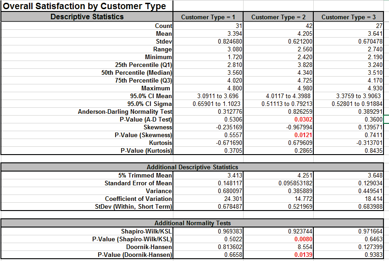Select the Maximum value 4.930 cell
The height and width of the screenshot is (261, 389).
[348, 88]
